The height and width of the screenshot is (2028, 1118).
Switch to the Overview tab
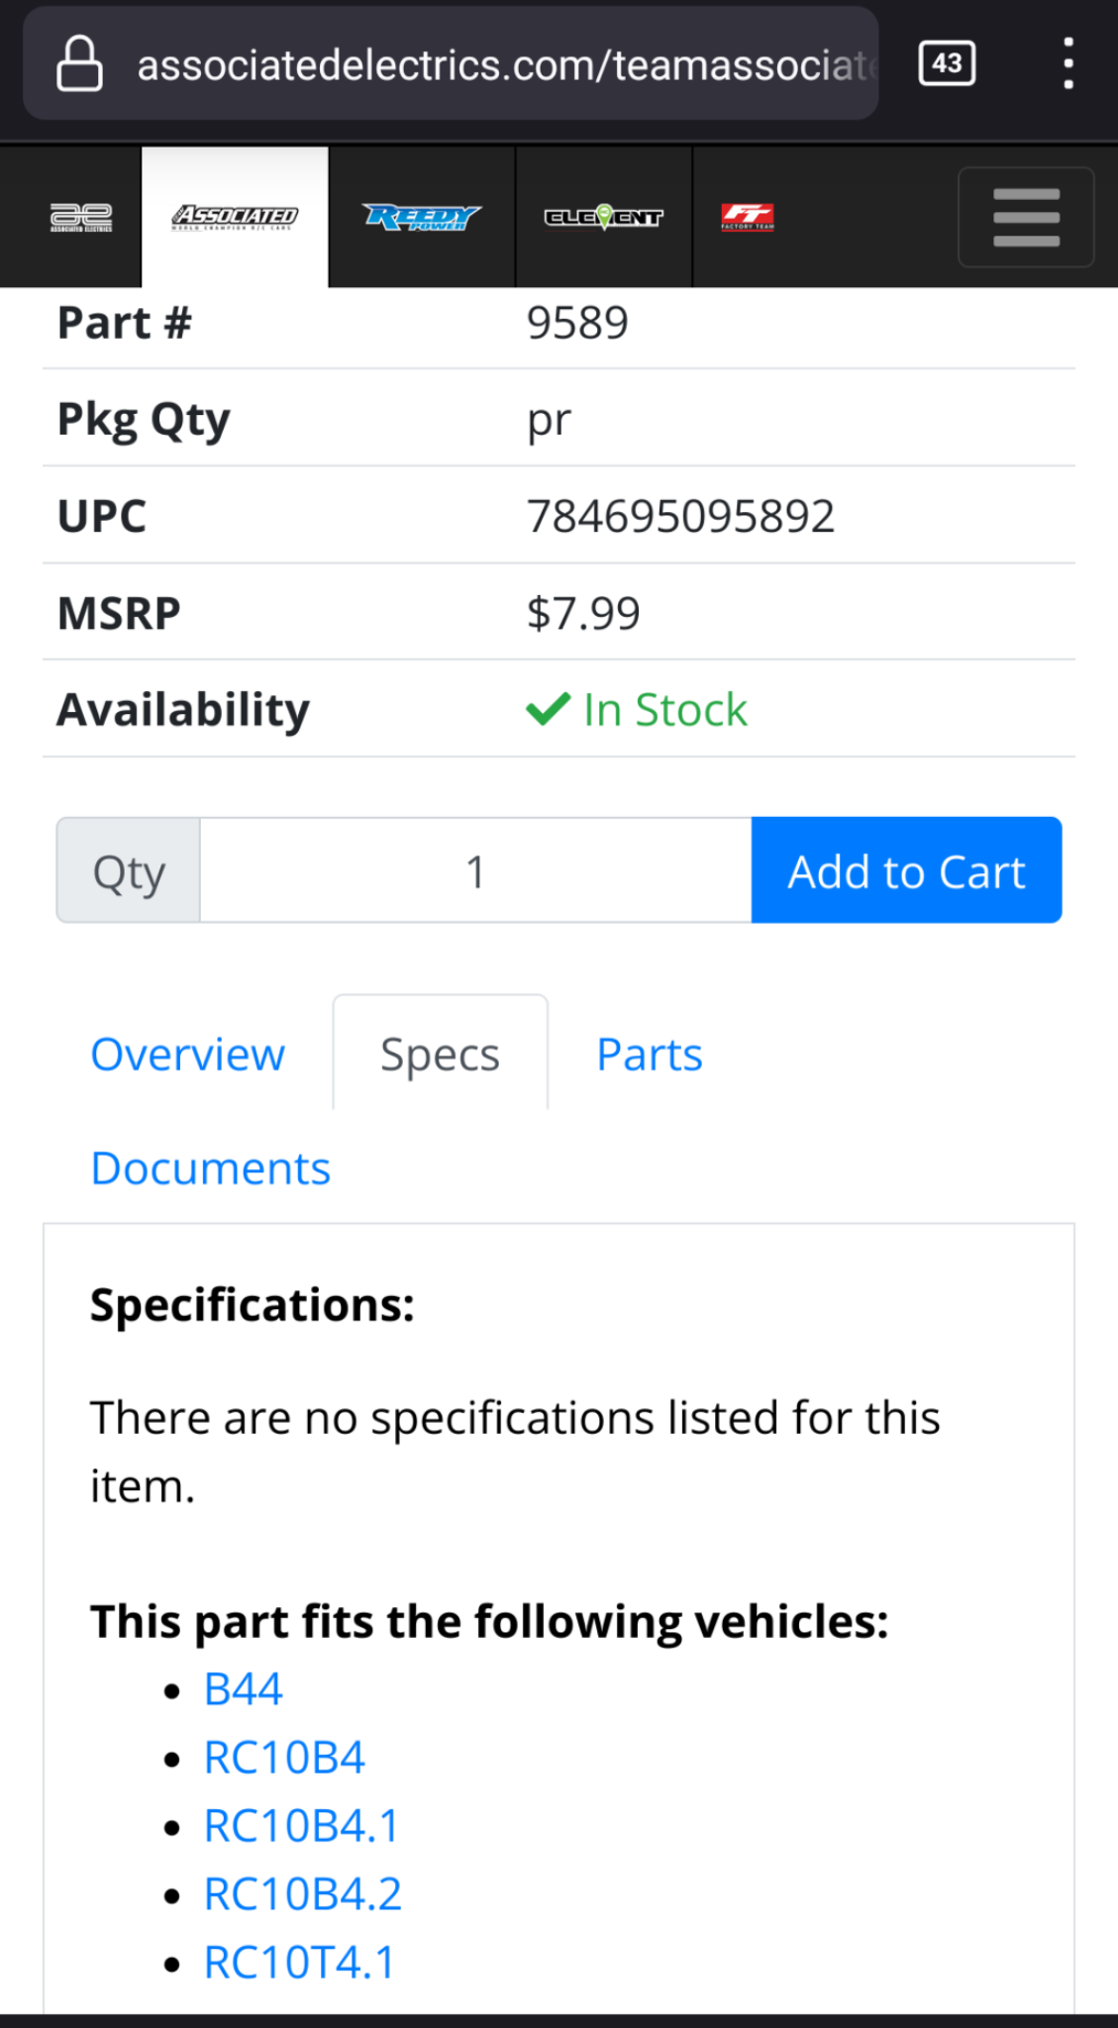(188, 1055)
